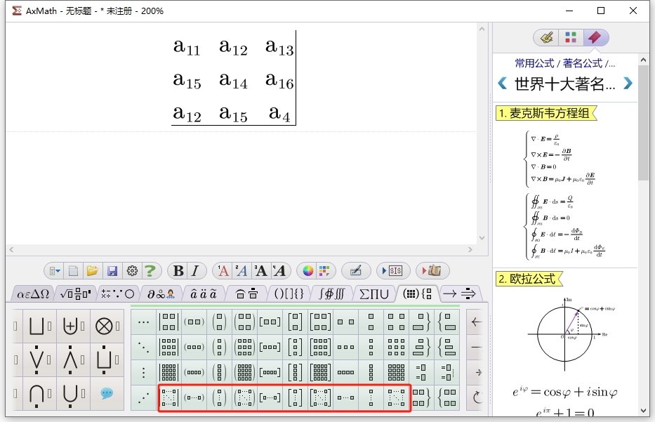Switch to the Greek letters αεΔΩ tab
The width and height of the screenshot is (655, 422).
(x=32, y=294)
